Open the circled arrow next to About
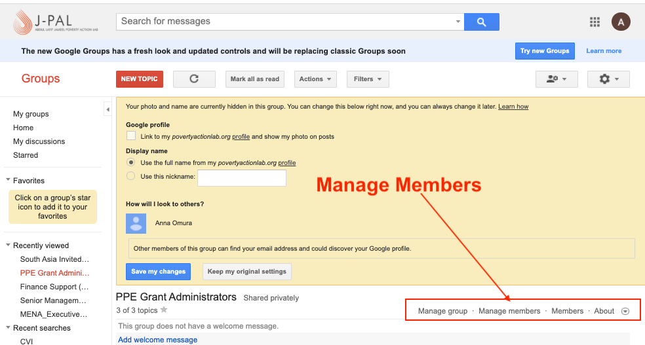This screenshot has height=345, width=645. pos(625,312)
